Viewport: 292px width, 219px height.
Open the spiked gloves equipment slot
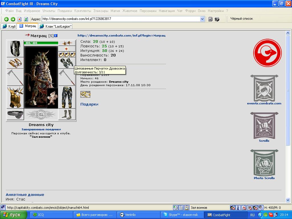pos(67,63)
